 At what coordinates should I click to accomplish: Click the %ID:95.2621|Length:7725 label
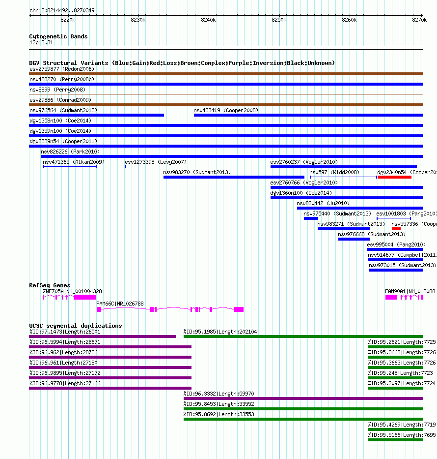pyautogui.click(x=402, y=342)
